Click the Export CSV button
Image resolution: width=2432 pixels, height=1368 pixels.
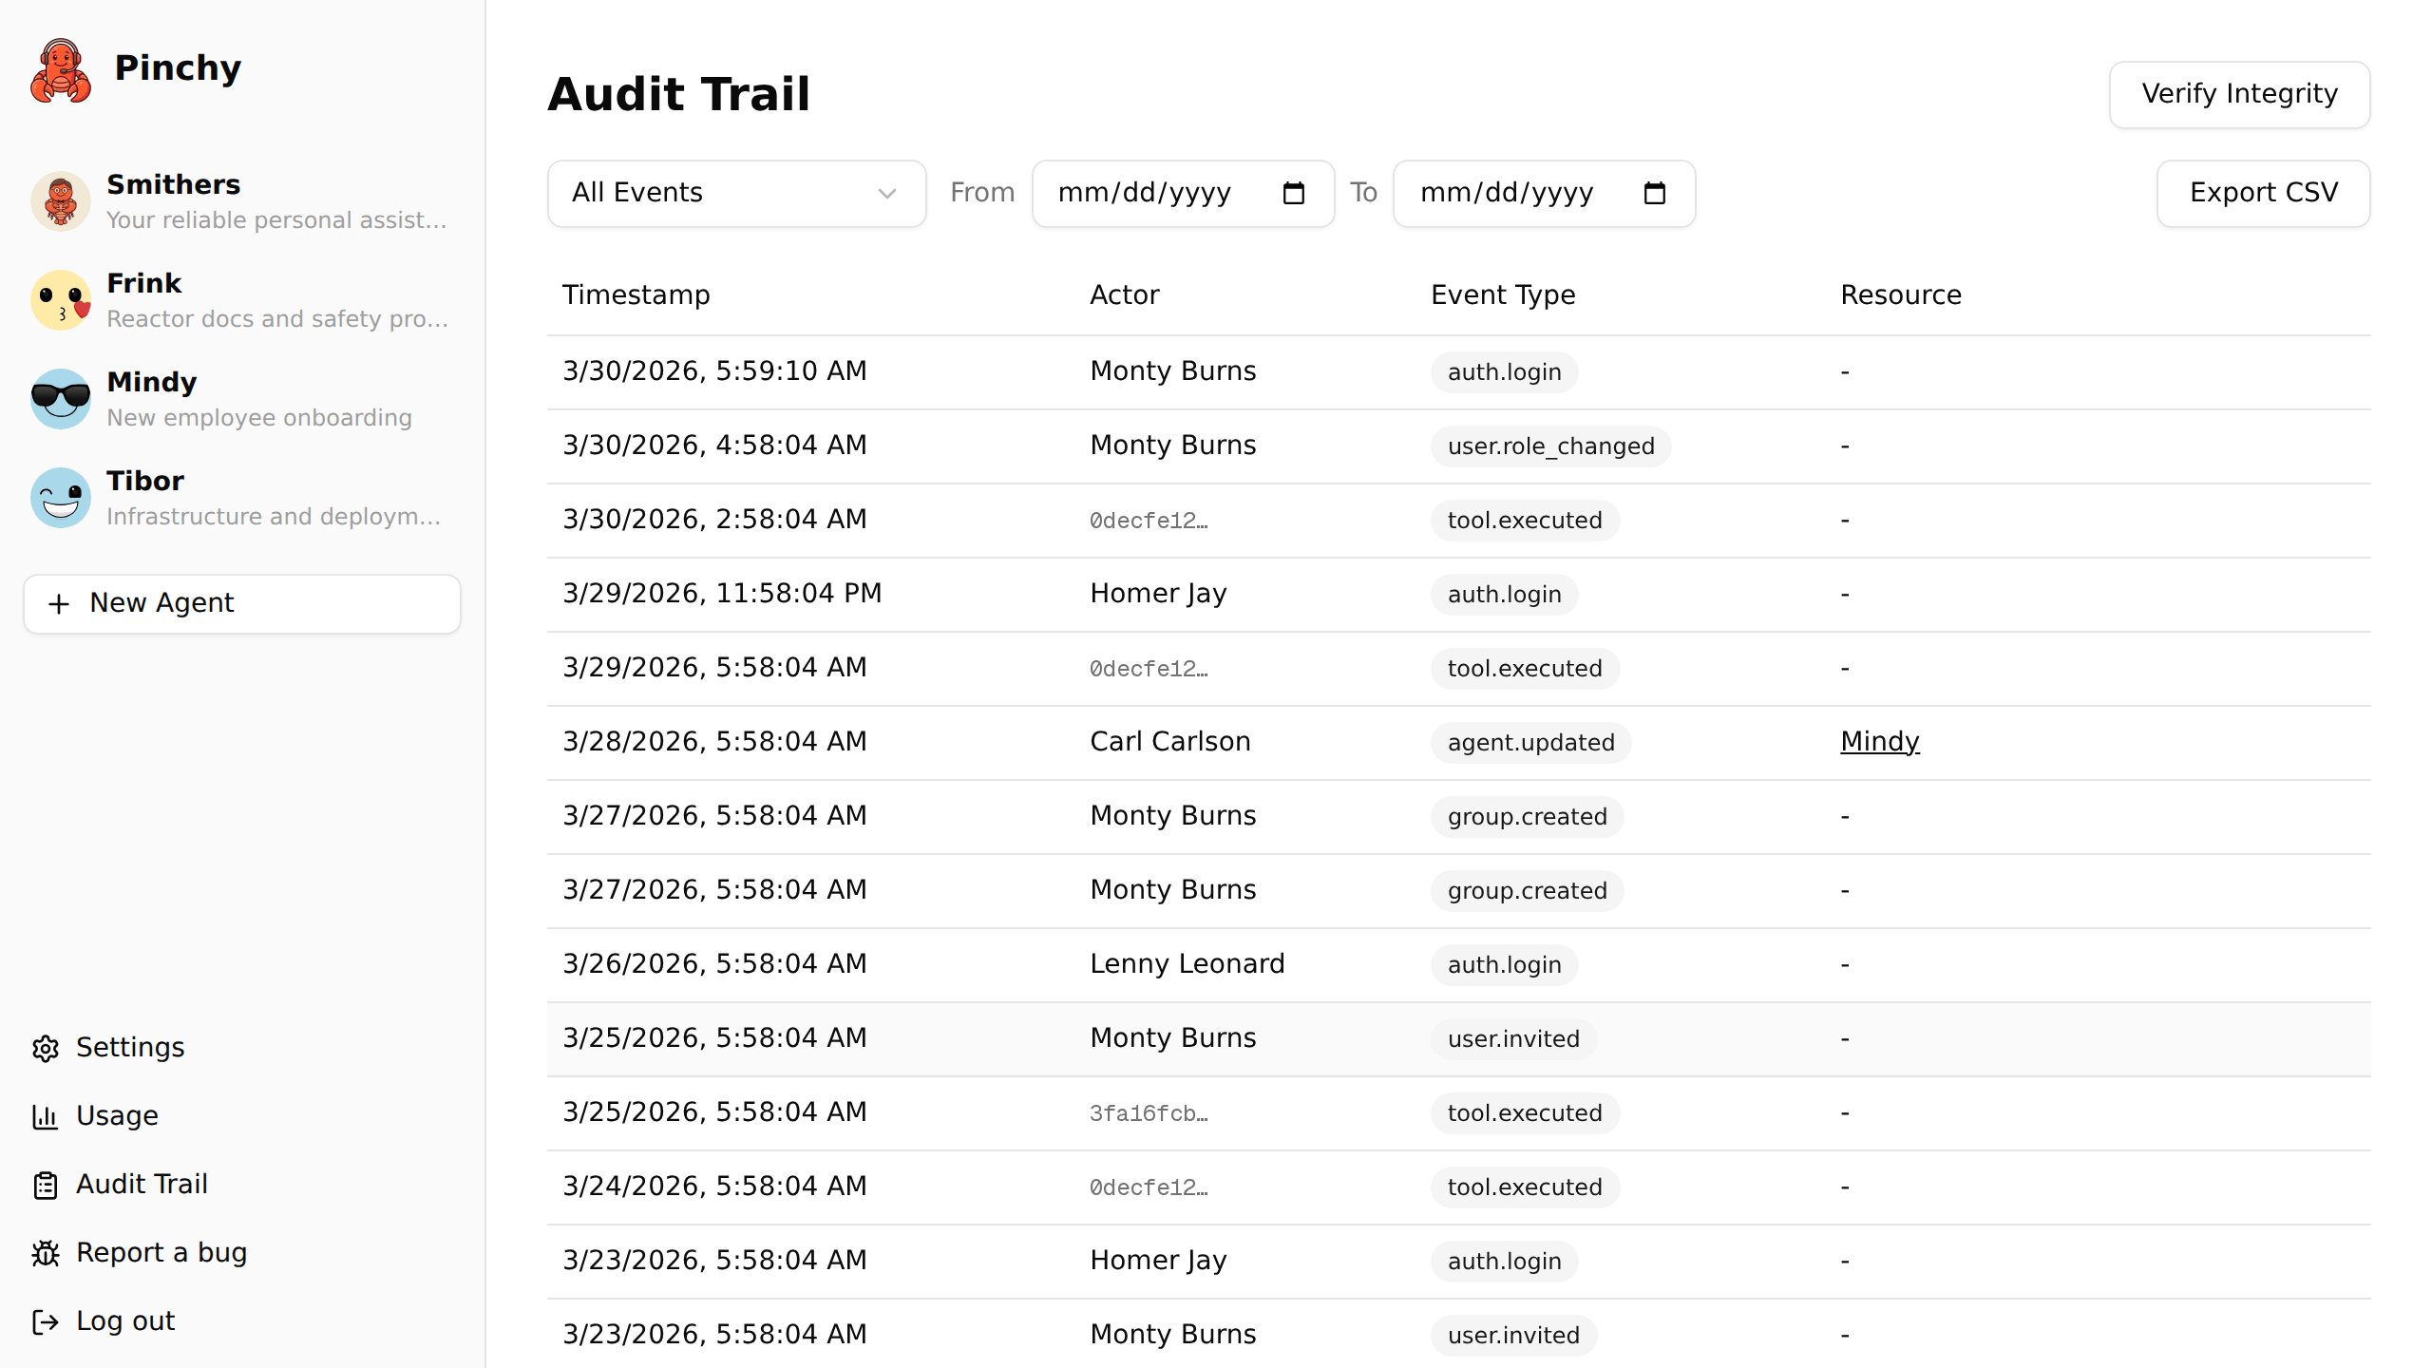click(x=2264, y=193)
